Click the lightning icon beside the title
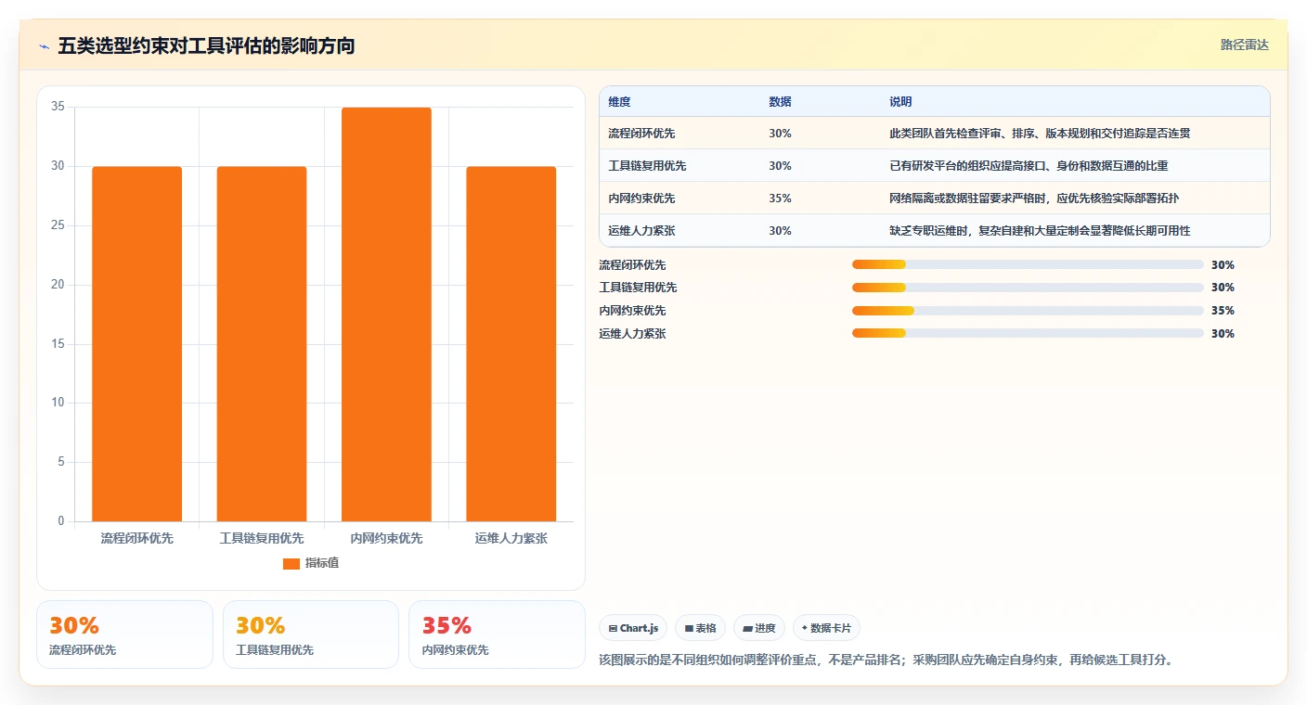1307x705 pixels. (45, 46)
